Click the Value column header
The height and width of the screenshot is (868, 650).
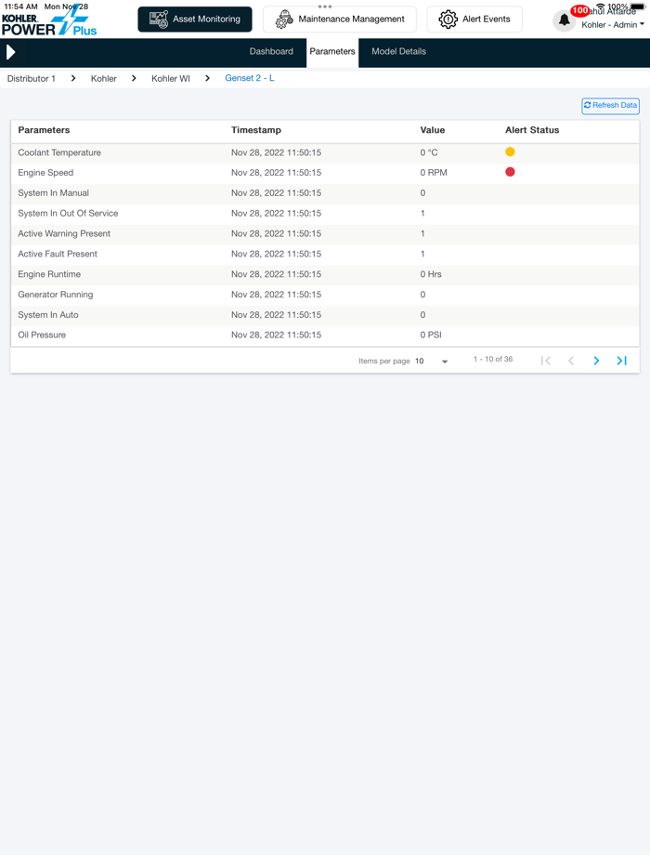click(x=433, y=130)
